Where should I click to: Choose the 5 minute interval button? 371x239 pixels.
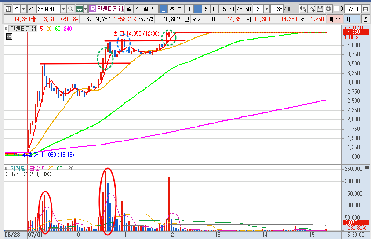point(206,9)
